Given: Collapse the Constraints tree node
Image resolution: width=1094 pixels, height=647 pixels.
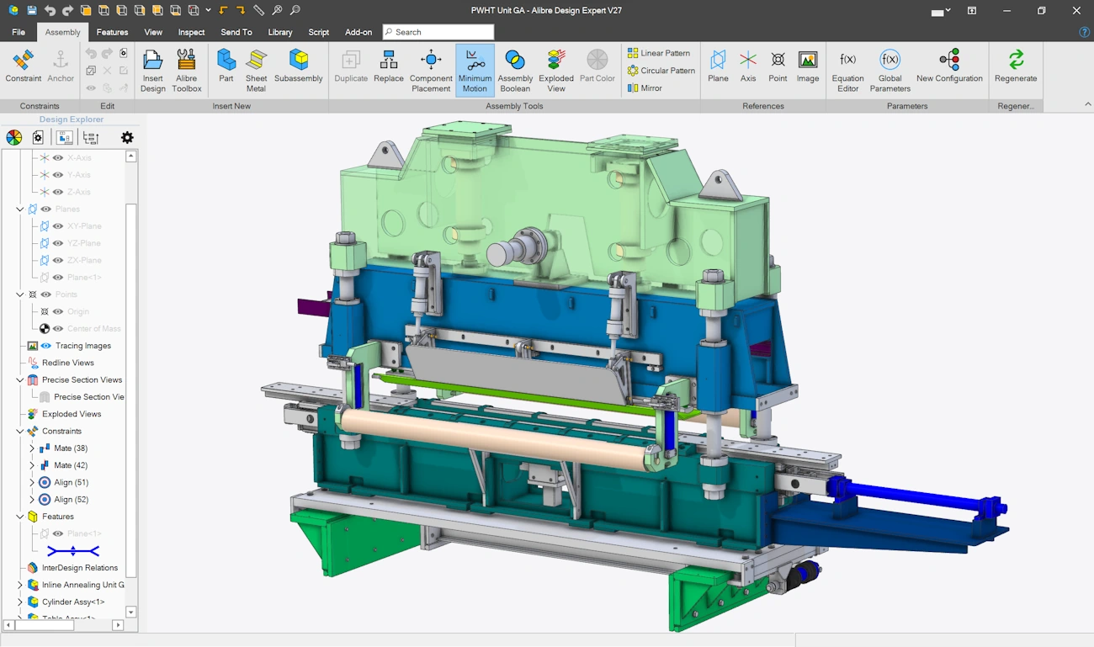Looking at the screenshot, I should (x=20, y=431).
